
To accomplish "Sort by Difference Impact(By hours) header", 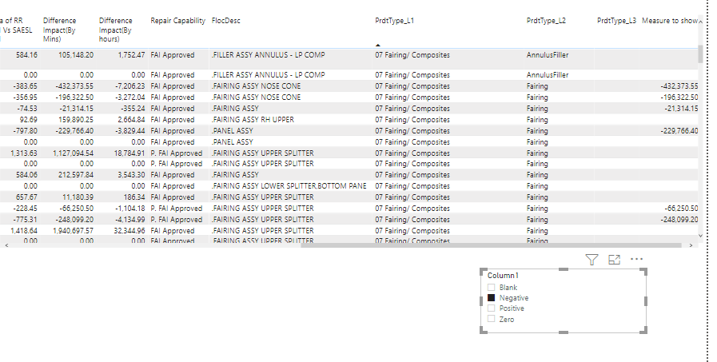I will [x=115, y=30].
